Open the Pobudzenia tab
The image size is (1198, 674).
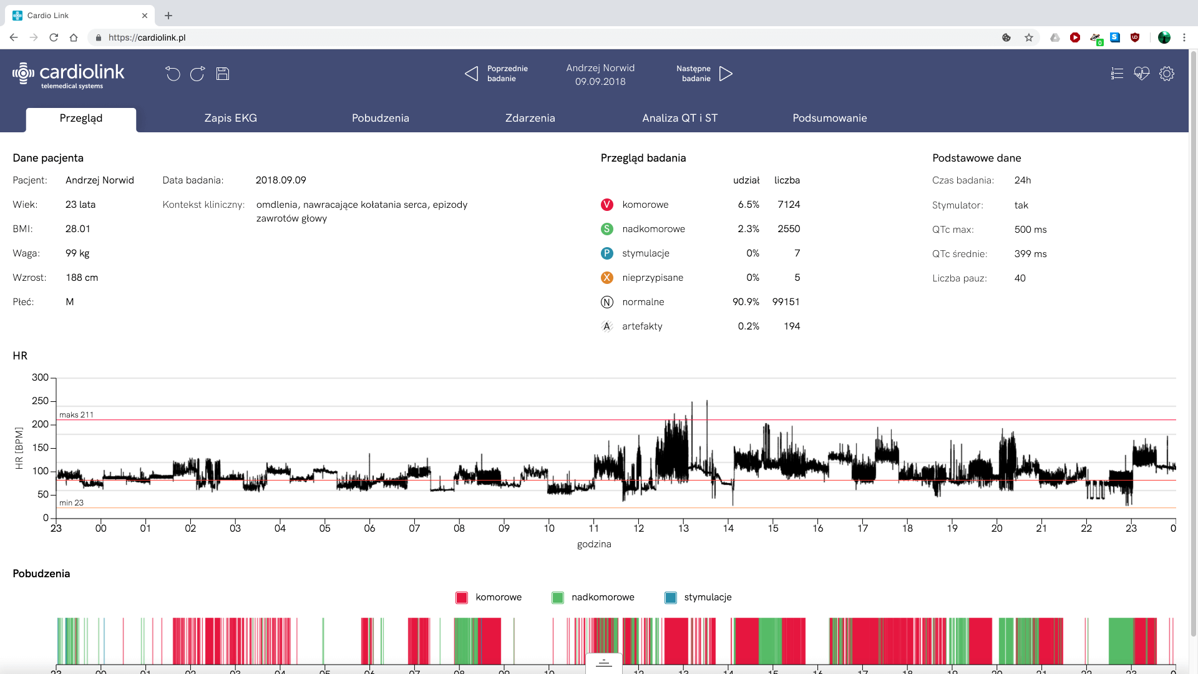[x=380, y=118]
